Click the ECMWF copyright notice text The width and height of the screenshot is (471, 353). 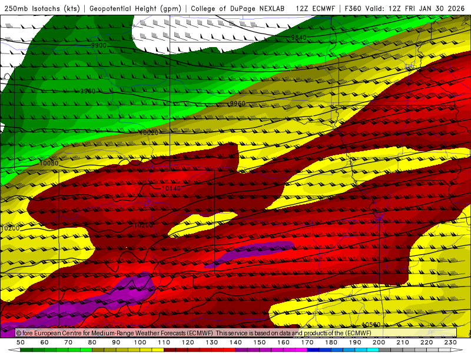[194, 333]
